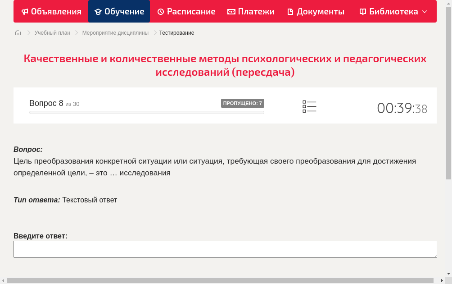Image resolution: width=452 pixels, height=284 pixels.
Task: Switch to the Обучение menu tab
Action: click(119, 11)
